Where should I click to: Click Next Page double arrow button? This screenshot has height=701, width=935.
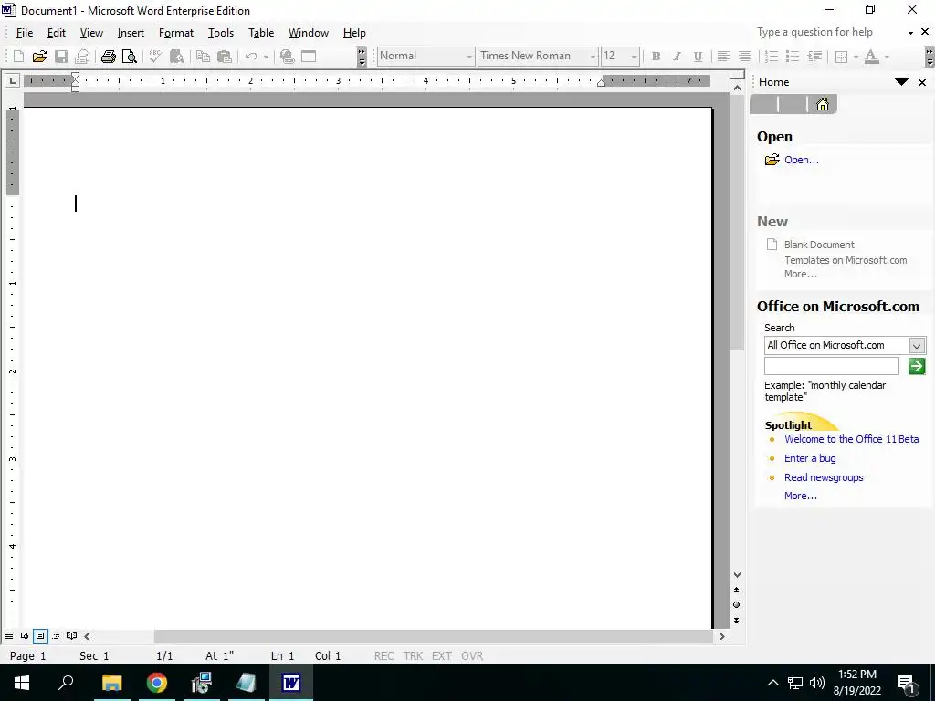(x=737, y=620)
